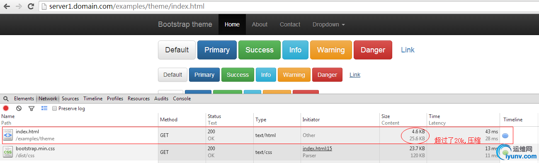
Task: Sort by the Time/Latency column header
Action: tap(463, 120)
